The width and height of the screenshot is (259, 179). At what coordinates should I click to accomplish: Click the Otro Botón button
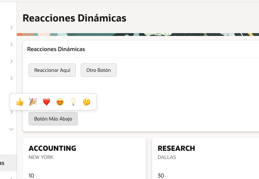pos(99,70)
